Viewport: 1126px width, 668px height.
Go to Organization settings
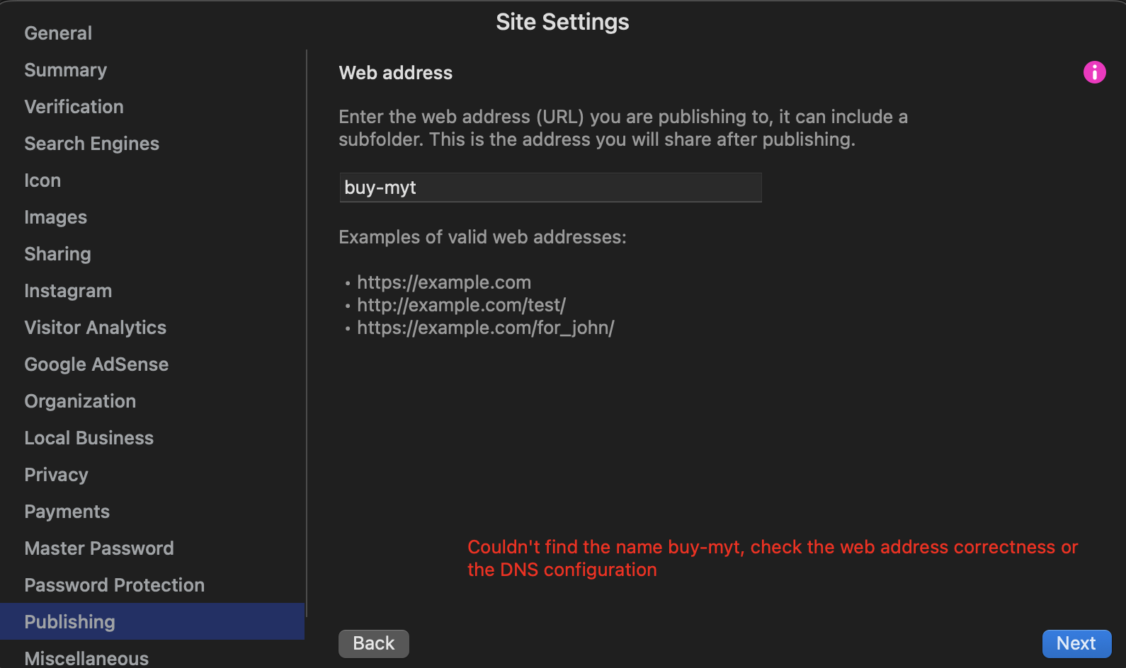(80, 401)
